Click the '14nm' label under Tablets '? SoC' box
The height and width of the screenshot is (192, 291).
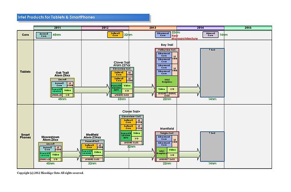[x=212, y=99]
